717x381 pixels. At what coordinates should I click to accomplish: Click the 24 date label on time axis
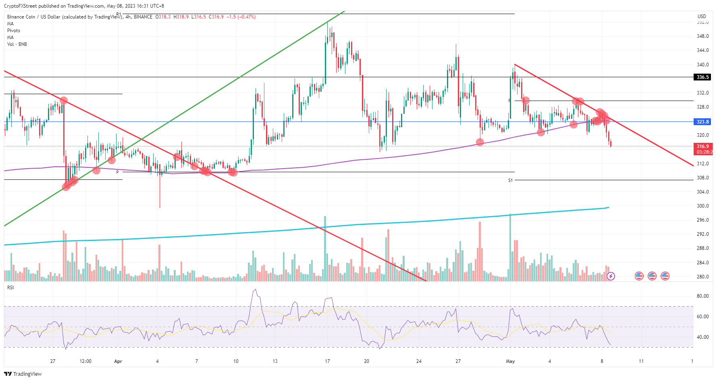[x=419, y=361]
